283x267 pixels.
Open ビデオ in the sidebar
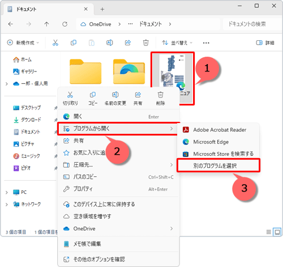22,168
